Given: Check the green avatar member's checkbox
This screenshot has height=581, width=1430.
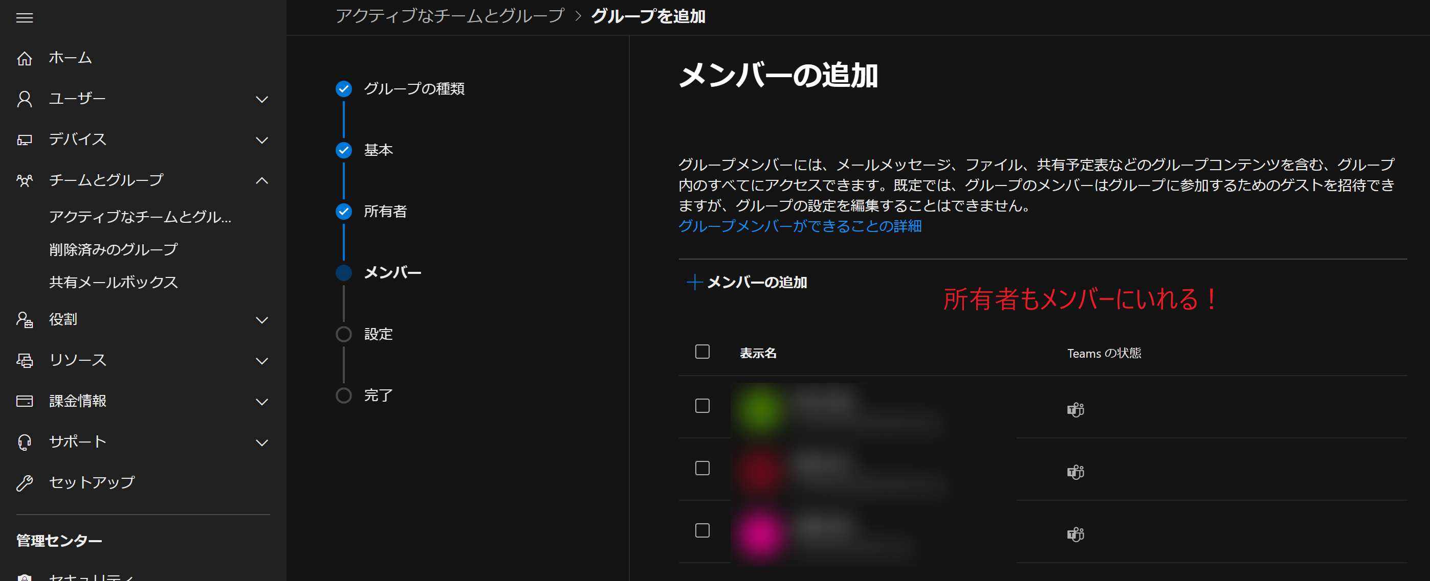Looking at the screenshot, I should click(702, 406).
